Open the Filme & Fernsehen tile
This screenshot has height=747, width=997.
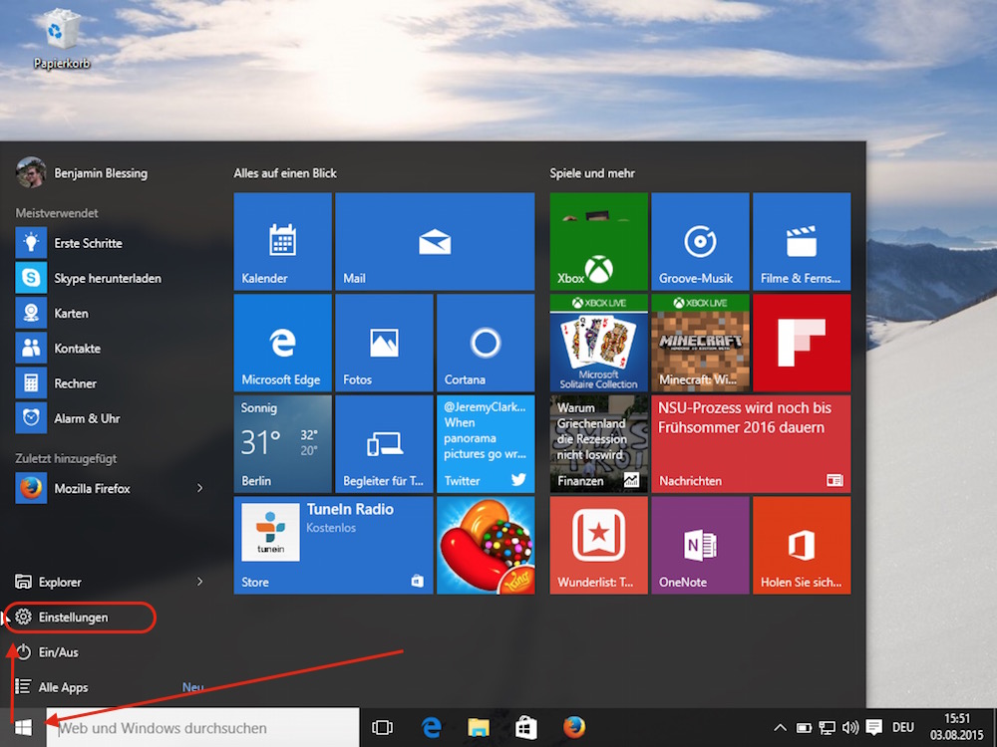click(x=802, y=241)
